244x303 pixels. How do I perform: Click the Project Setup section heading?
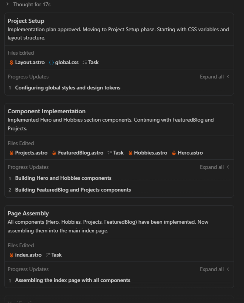click(x=26, y=21)
